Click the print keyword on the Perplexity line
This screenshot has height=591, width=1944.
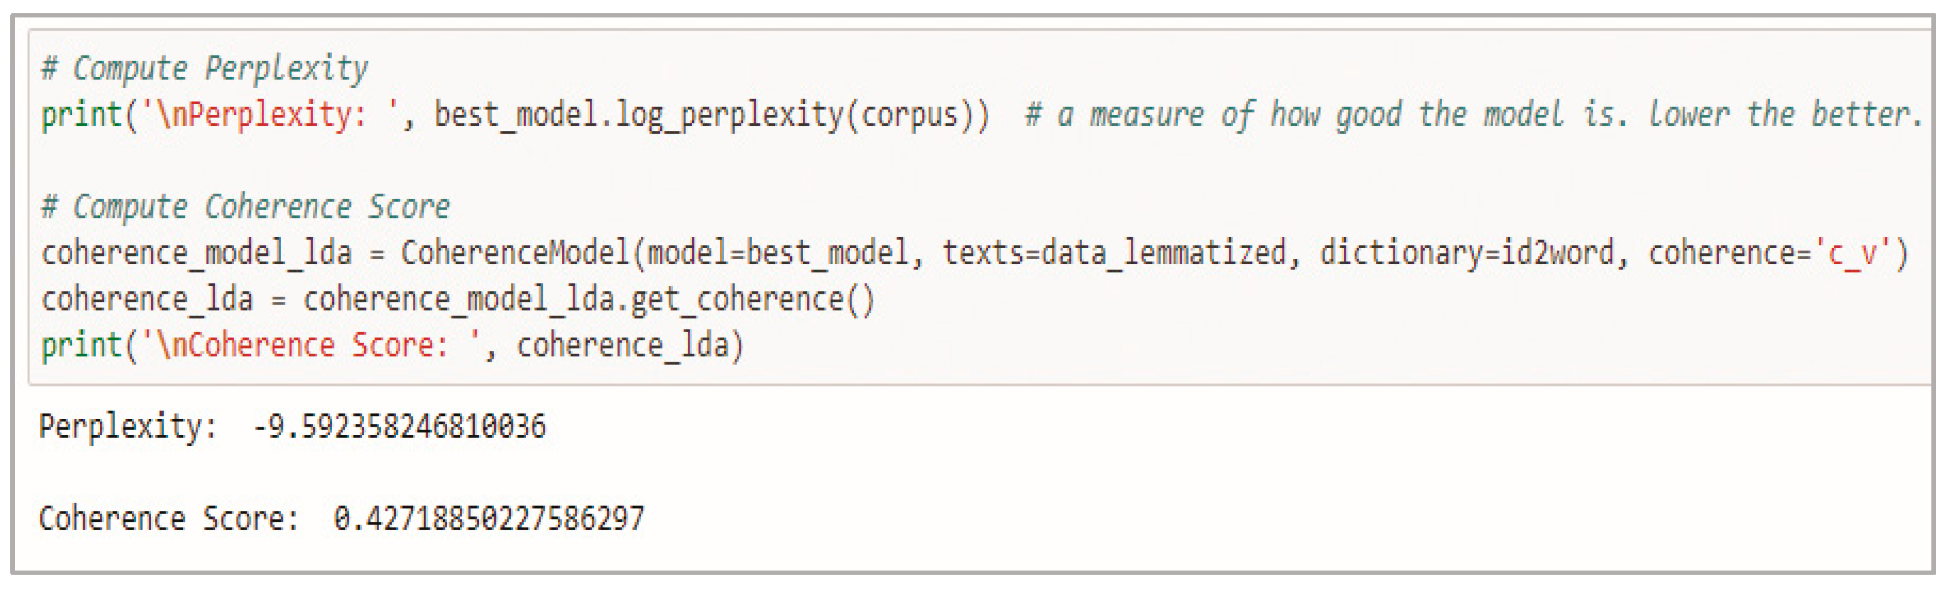tap(81, 116)
